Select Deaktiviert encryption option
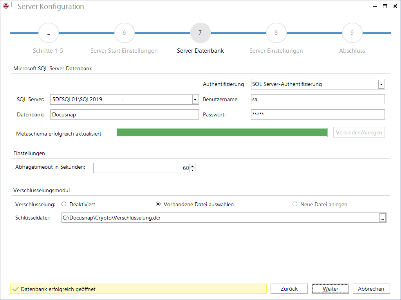Viewport: 401px width, 300px height. pos(64,204)
